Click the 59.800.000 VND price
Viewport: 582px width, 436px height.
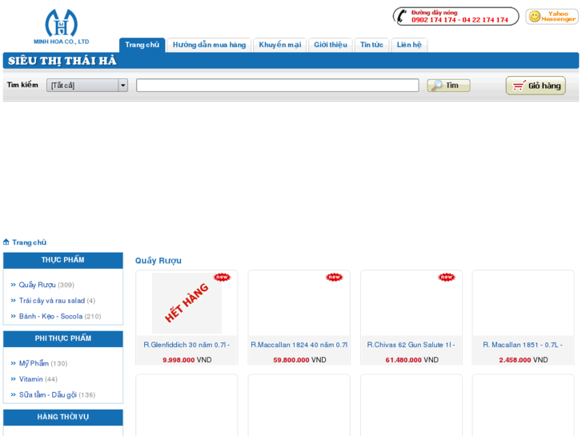tap(299, 360)
